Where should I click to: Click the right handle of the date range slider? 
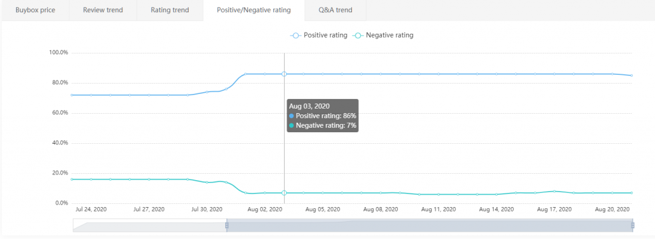click(633, 225)
